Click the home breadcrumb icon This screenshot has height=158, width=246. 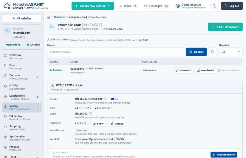click(x=49, y=17)
